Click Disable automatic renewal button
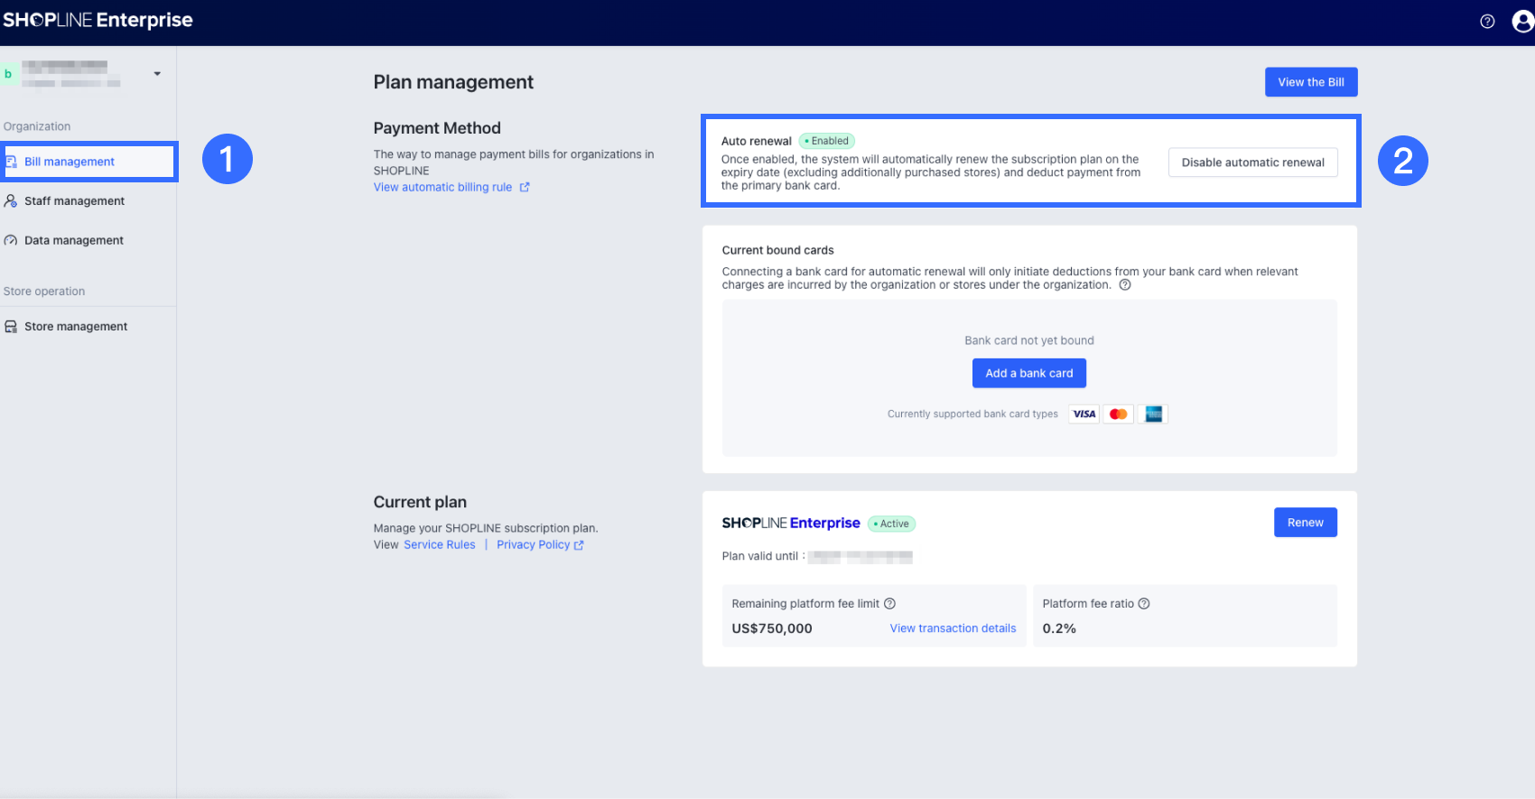Screen dimensions: 1535x799 pos(1253,163)
